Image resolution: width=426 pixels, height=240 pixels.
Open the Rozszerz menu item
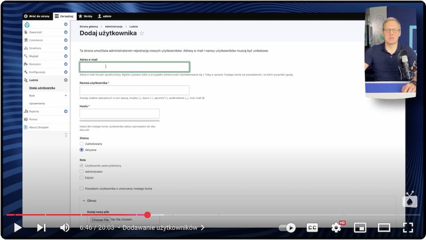(35, 64)
